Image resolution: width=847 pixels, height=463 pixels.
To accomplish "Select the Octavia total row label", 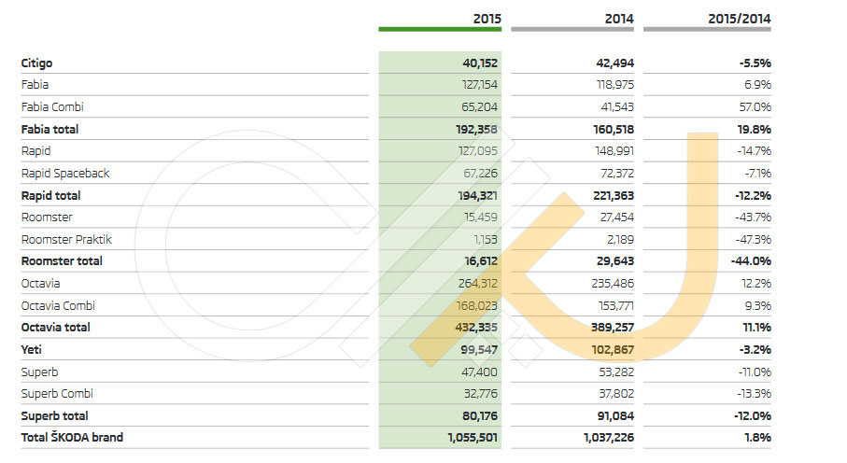I will (56, 328).
